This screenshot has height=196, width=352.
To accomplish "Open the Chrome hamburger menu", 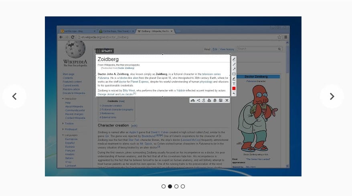I will click(286, 37).
